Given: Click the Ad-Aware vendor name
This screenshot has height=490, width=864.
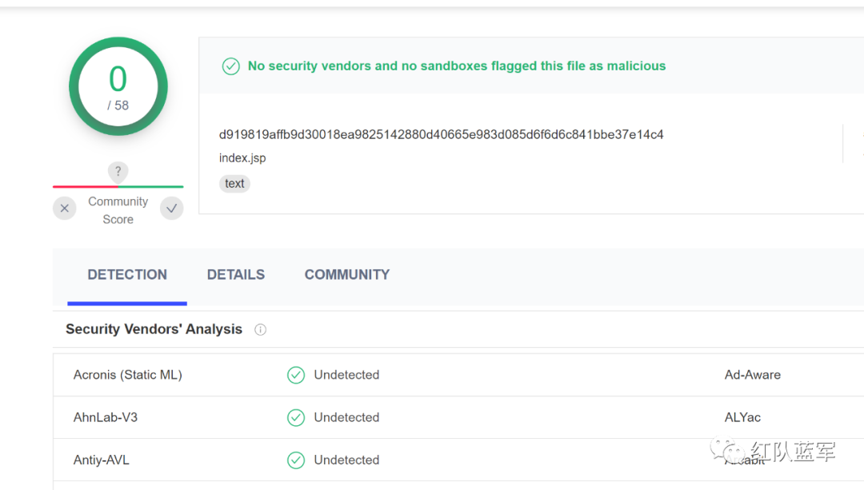Looking at the screenshot, I should [752, 375].
